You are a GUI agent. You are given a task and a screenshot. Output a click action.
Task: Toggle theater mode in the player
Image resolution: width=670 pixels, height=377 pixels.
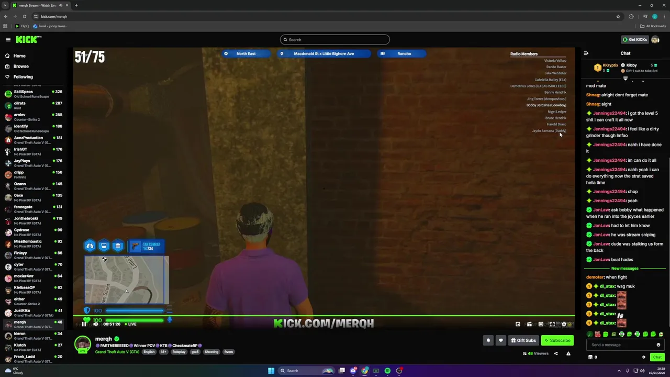541,324
